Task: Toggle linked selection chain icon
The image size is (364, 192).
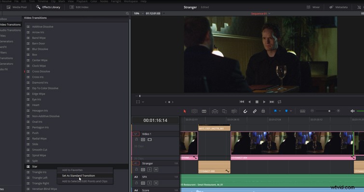Action: pos(255,111)
